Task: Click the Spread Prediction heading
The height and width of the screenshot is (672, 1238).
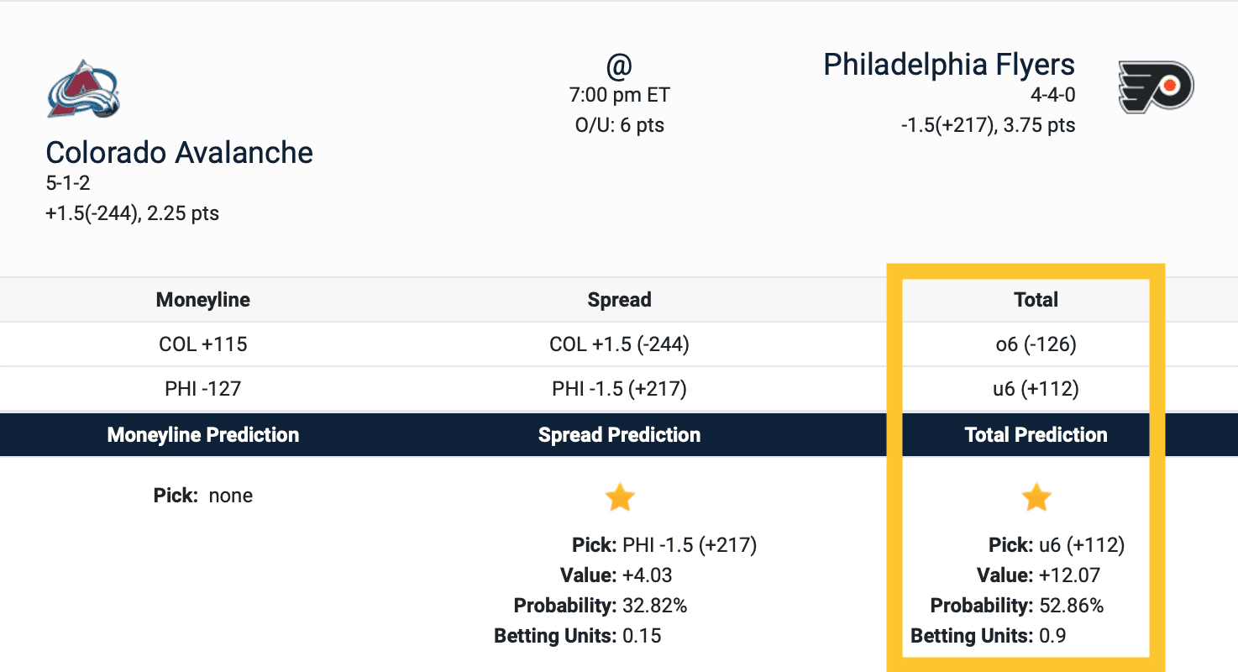Action: [x=620, y=434]
